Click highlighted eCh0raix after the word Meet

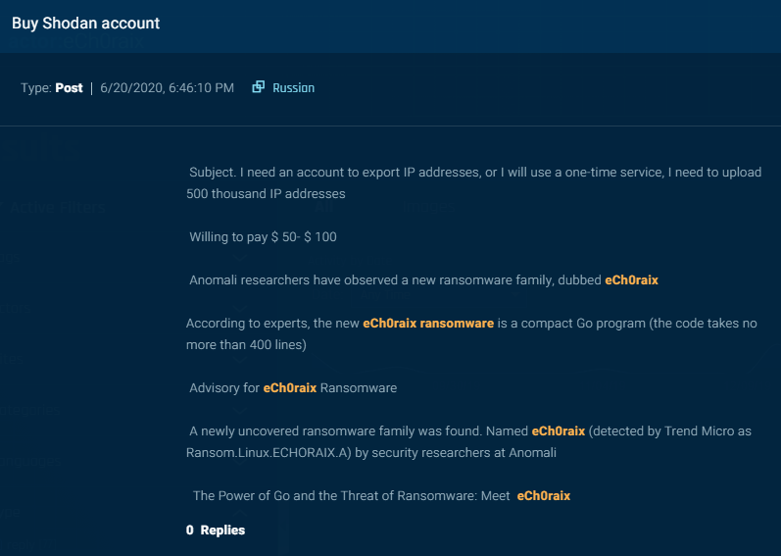544,496
